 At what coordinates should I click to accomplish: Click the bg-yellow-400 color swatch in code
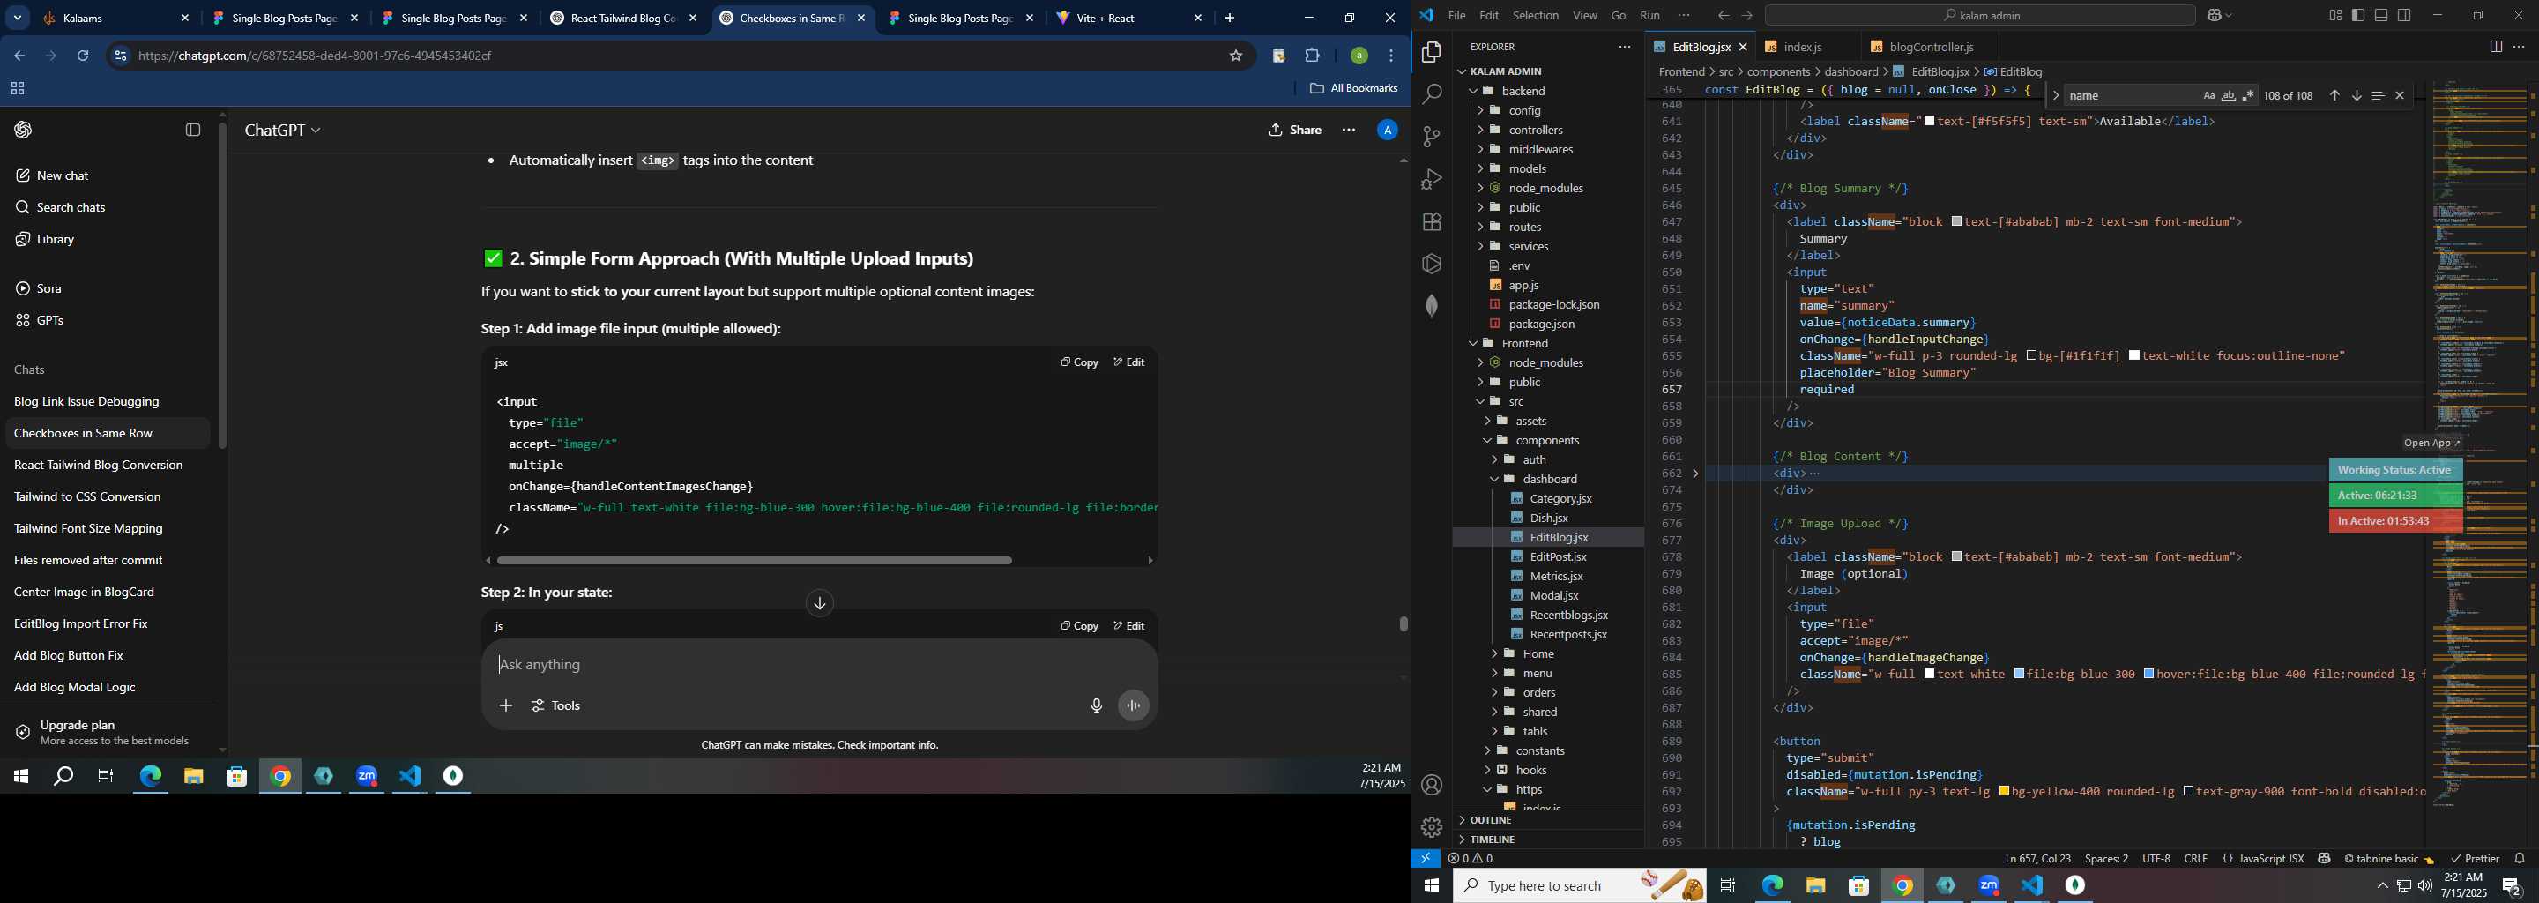pos(2004,792)
